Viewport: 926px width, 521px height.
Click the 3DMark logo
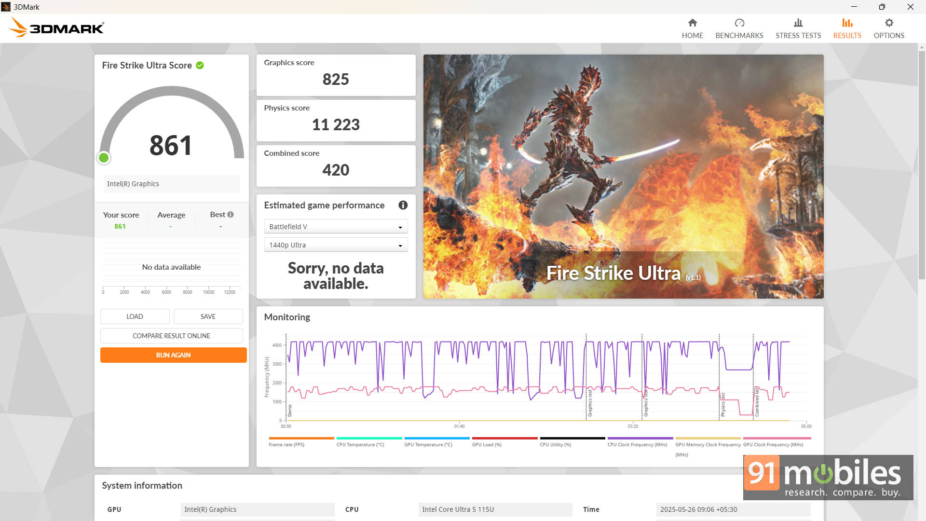56,27
